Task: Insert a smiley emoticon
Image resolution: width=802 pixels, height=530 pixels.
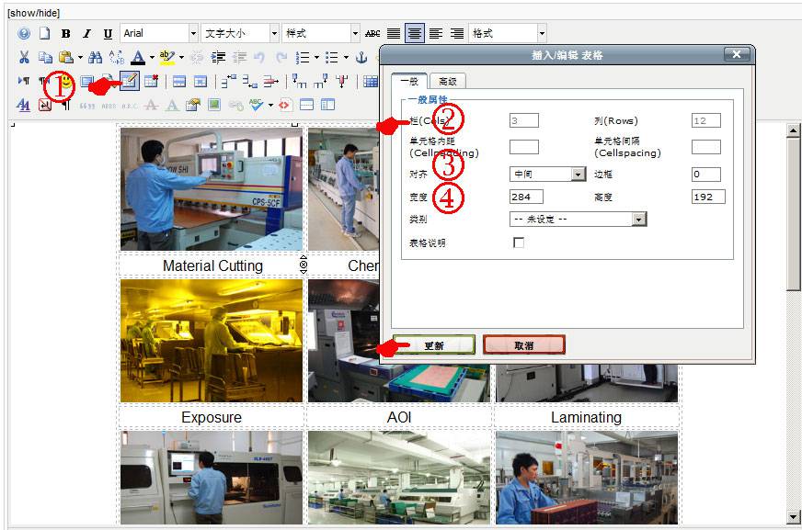Action: (x=65, y=81)
